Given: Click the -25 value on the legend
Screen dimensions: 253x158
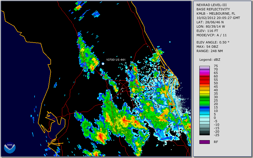Looking at the screenshot, I should pyautogui.click(x=216, y=135).
